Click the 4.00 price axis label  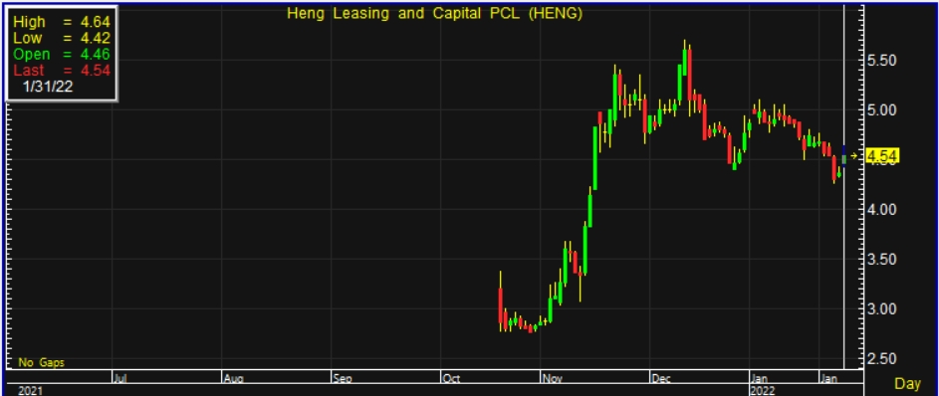881,209
